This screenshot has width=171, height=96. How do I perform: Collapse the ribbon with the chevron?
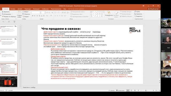pyautogui.click(x=159, y=19)
